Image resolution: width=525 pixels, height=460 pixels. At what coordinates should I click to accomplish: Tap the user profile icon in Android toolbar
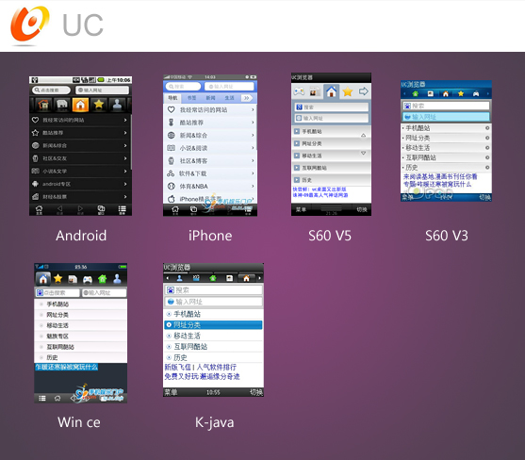pos(117,105)
